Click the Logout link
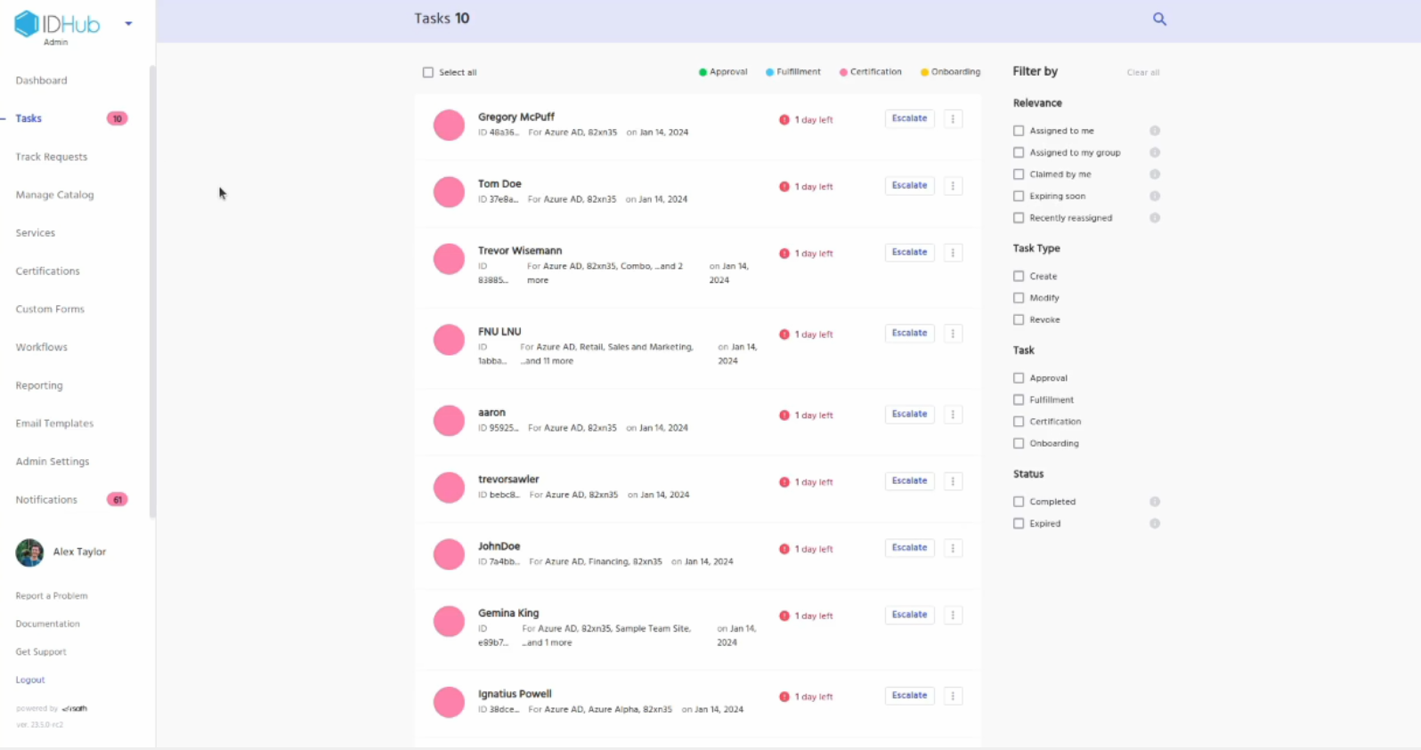The width and height of the screenshot is (1421, 750). tap(30, 680)
